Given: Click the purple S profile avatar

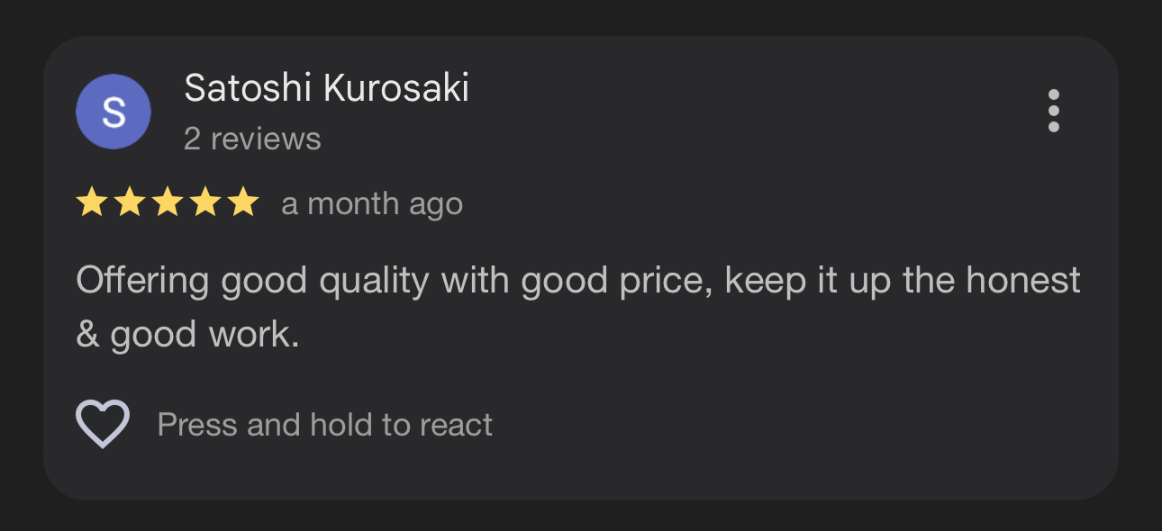Looking at the screenshot, I should tap(113, 112).
